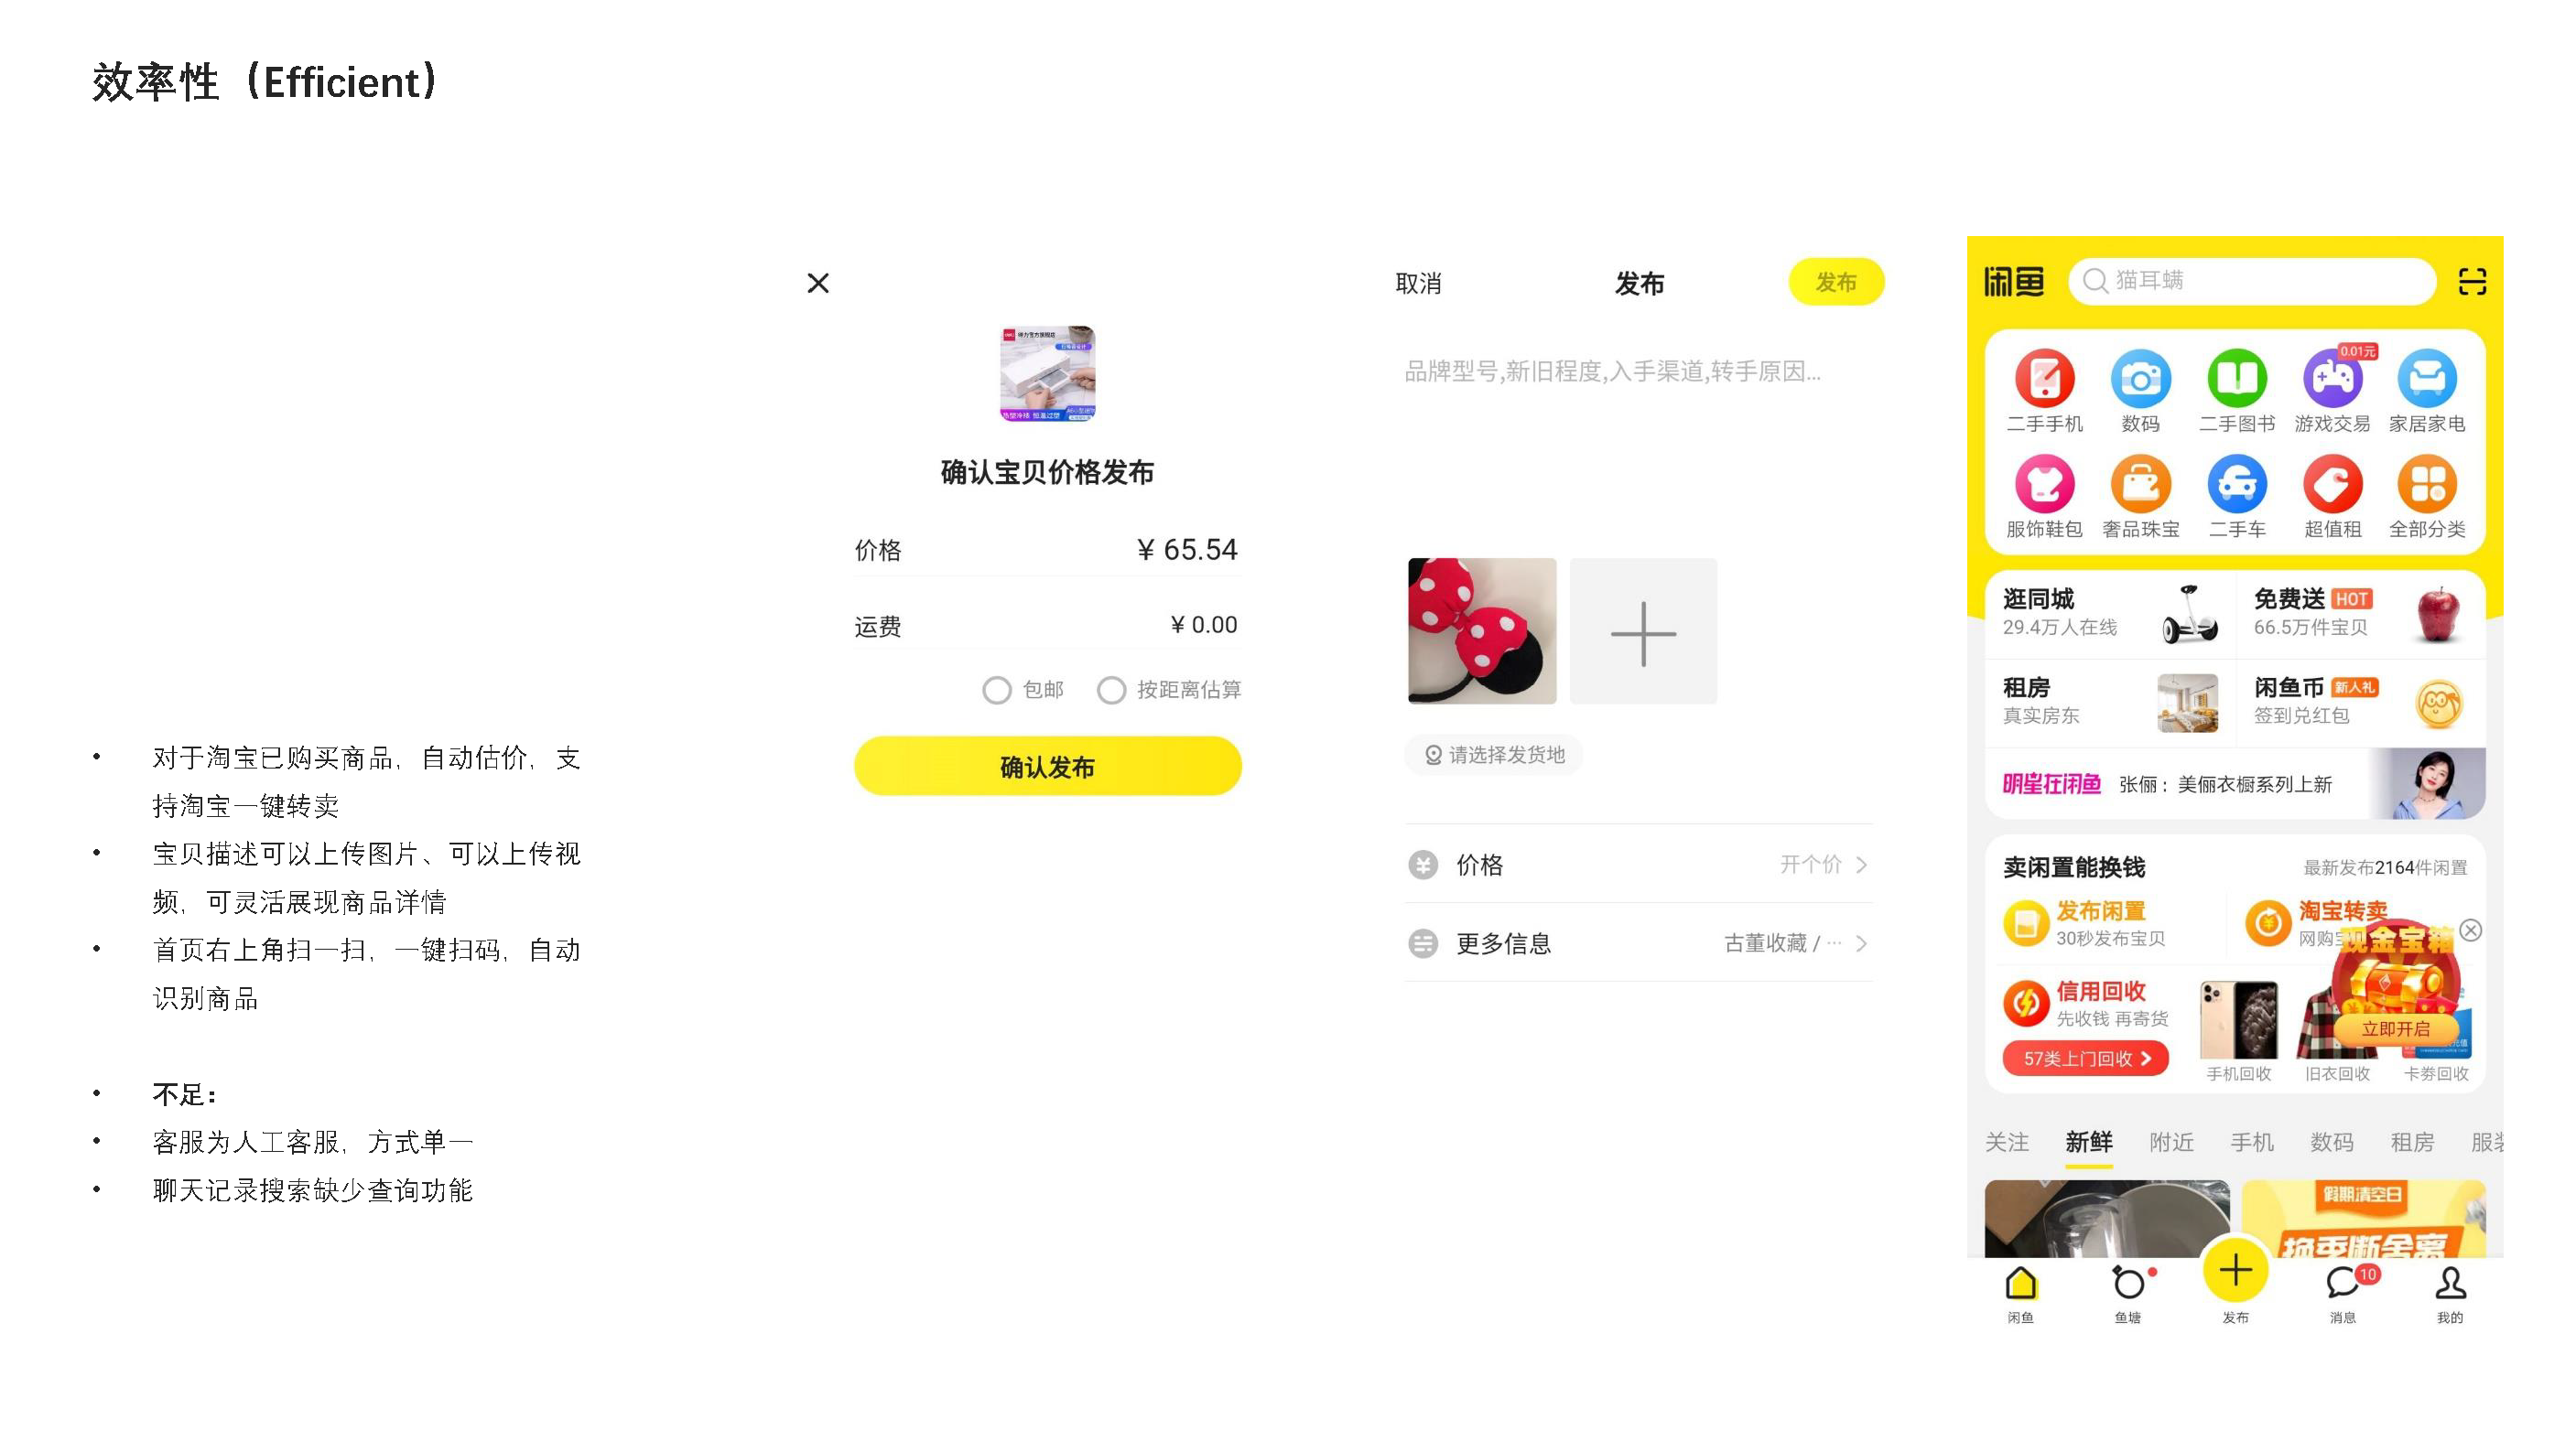
Task: Click the 取消 link on publish screen
Action: click(x=1418, y=284)
